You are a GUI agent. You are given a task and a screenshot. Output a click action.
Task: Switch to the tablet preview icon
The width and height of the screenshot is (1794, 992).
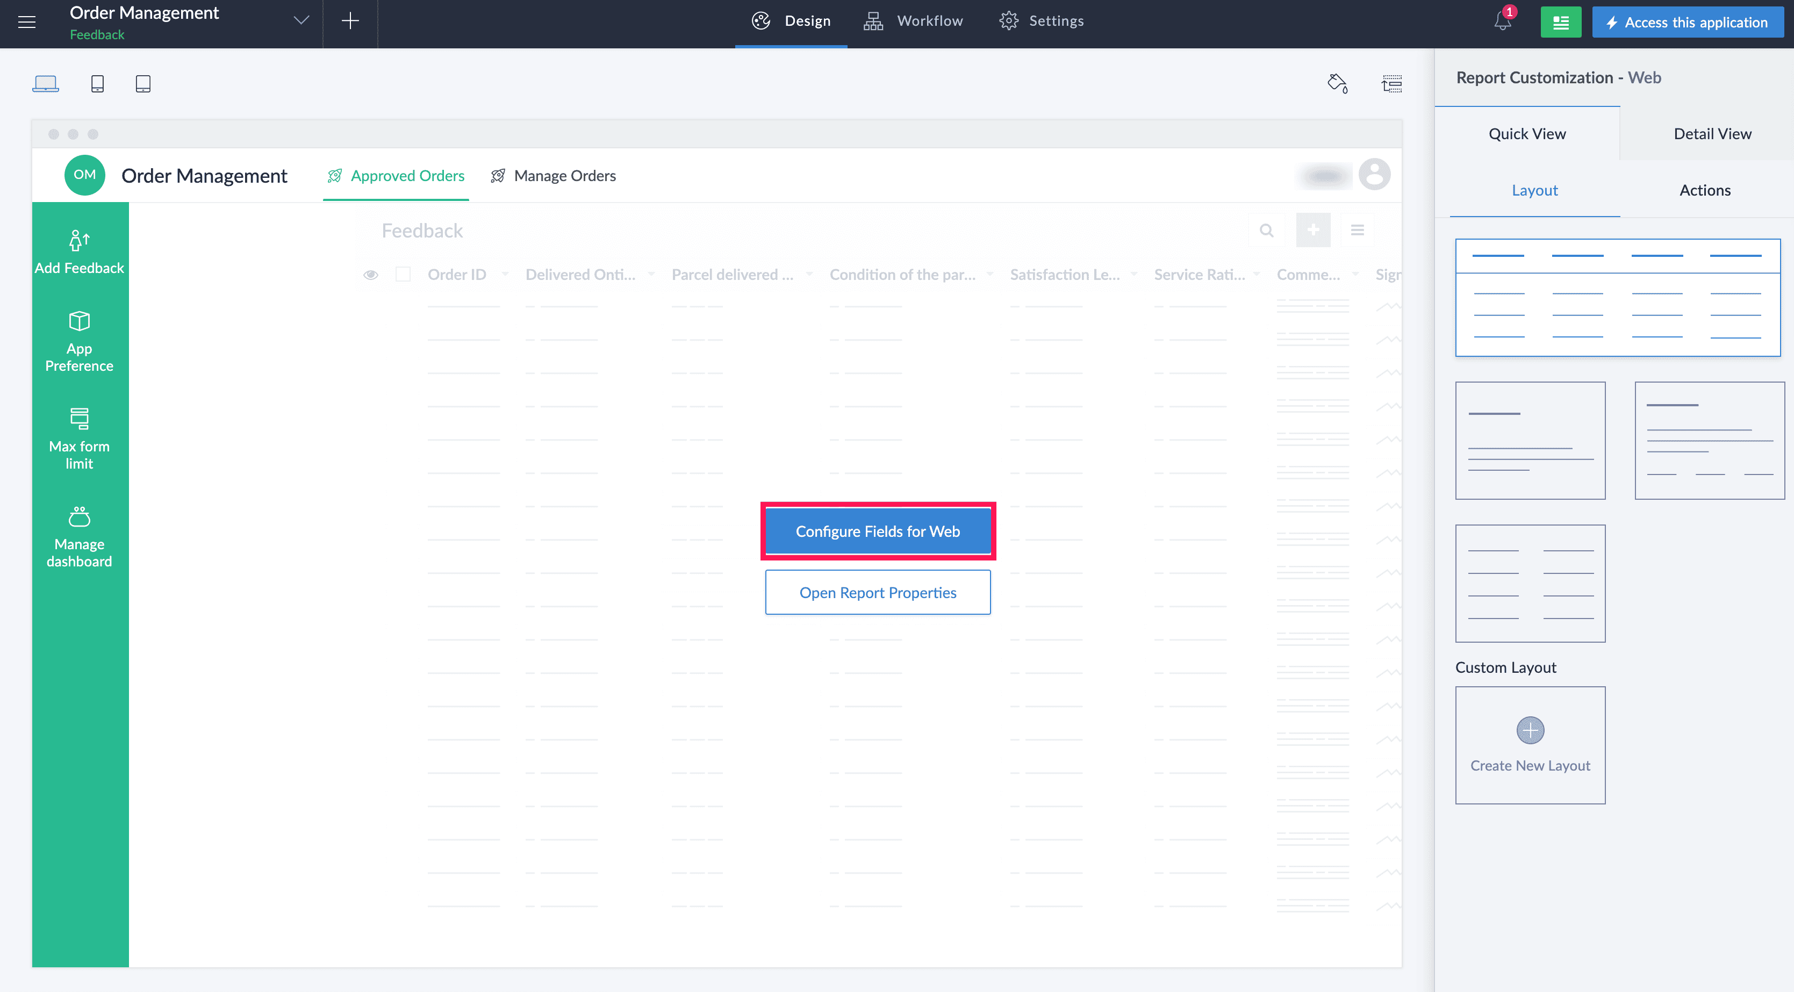click(x=143, y=84)
